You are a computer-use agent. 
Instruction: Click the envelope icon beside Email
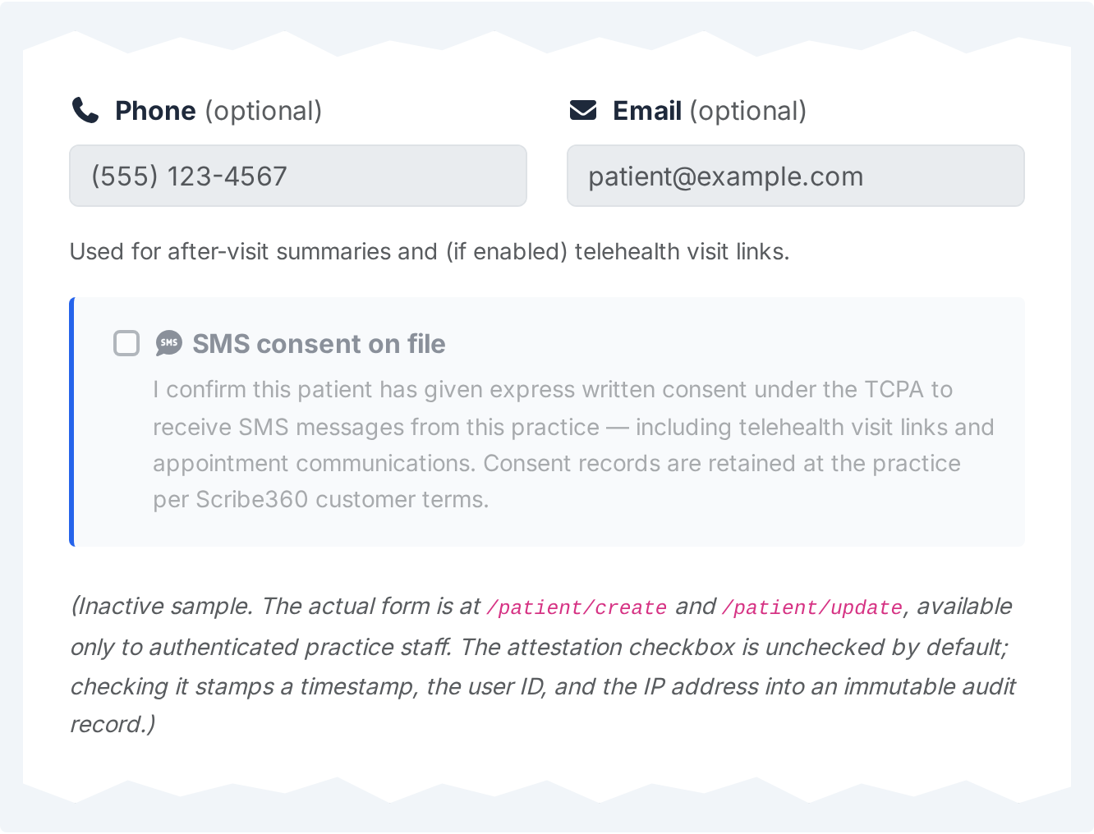click(583, 110)
